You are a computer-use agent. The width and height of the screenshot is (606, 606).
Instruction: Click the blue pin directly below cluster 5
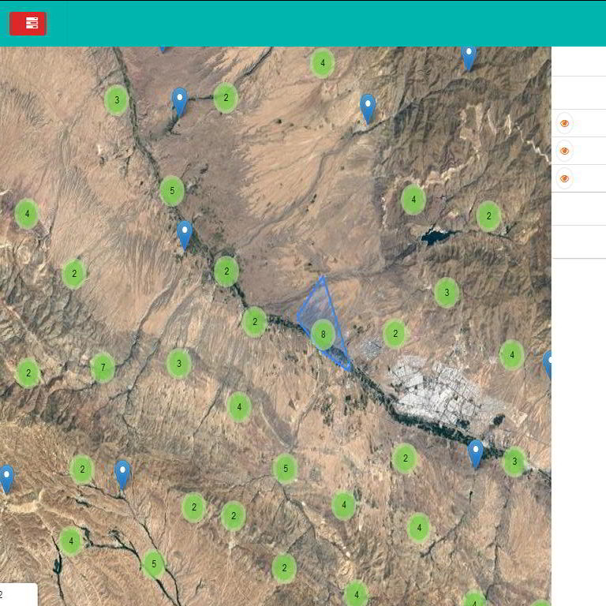pyautogui.click(x=185, y=233)
